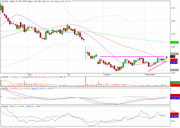Click the green 5,126,30 volume value tag
This screenshot has width=180, height=128.
pyautogui.click(x=175, y=83)
